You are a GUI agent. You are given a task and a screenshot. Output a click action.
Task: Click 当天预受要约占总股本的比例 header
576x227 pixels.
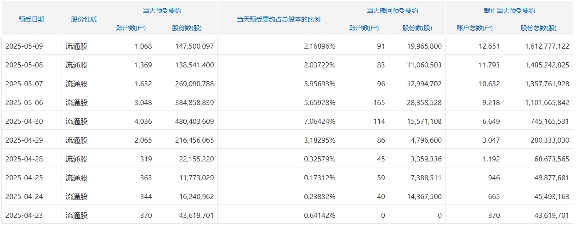click(x=279, y=20)
